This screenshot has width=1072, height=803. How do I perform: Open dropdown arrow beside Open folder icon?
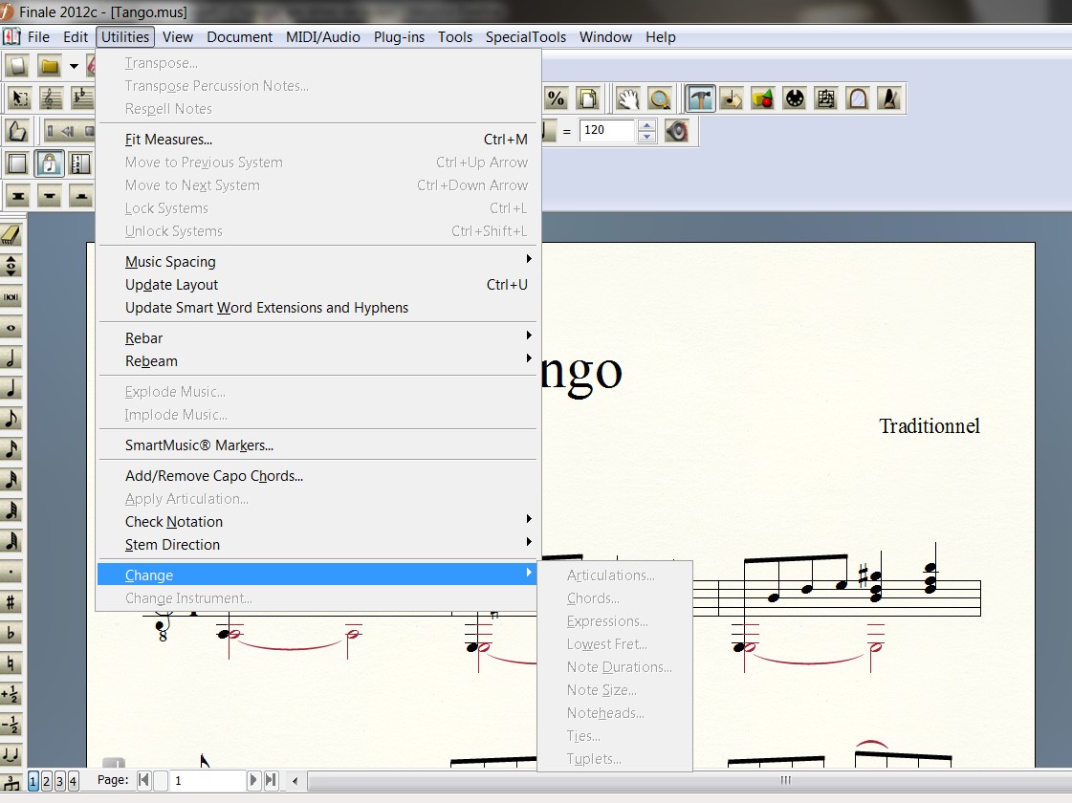(x=74, y=67)
